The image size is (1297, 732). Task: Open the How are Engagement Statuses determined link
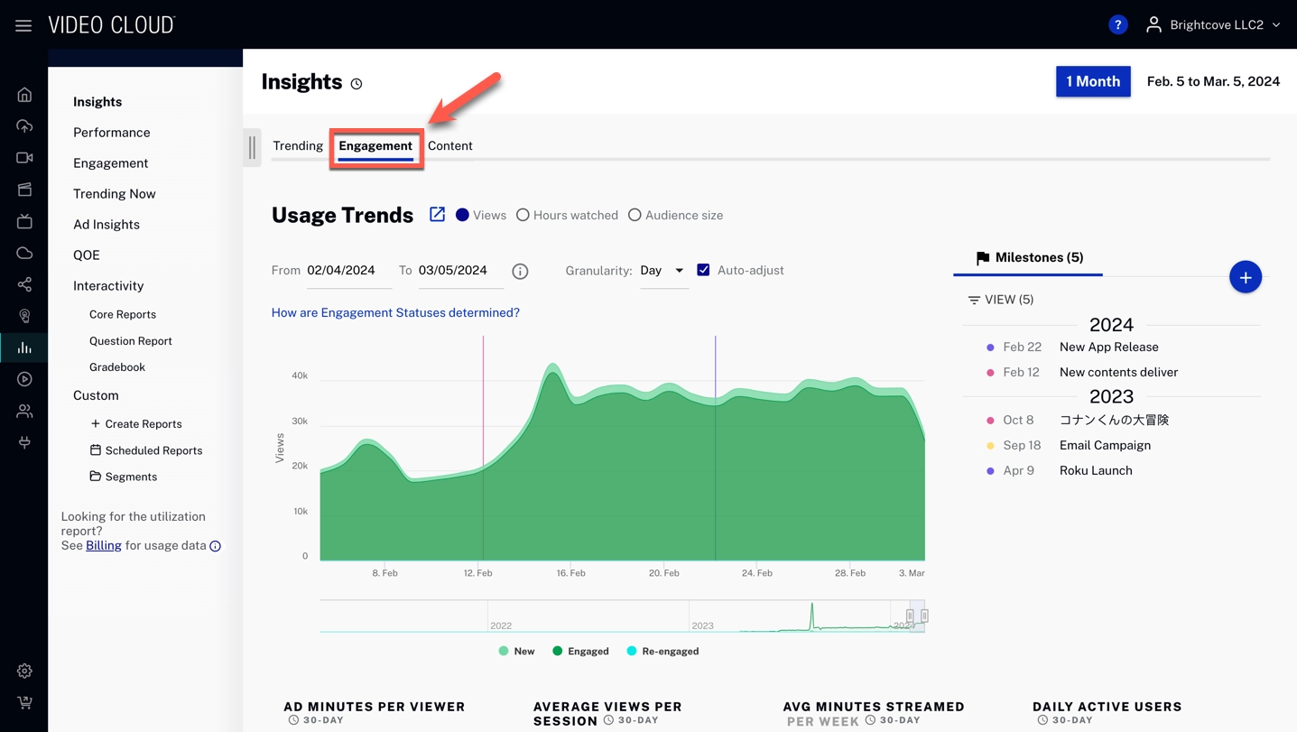pos(396,312)
